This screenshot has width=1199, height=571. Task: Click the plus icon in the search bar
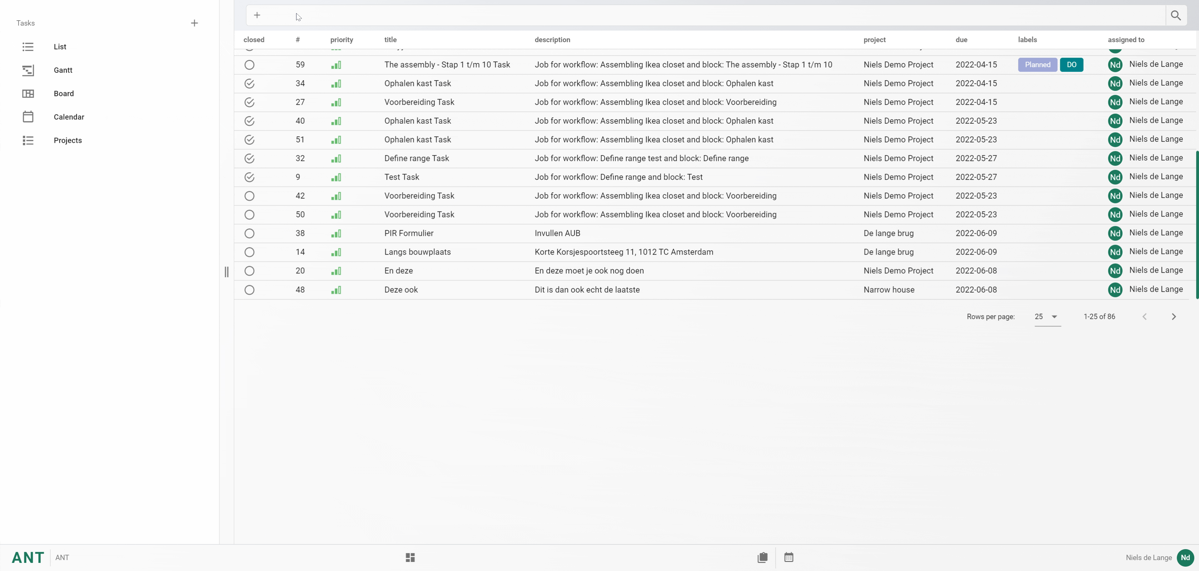tap(257, 15)
